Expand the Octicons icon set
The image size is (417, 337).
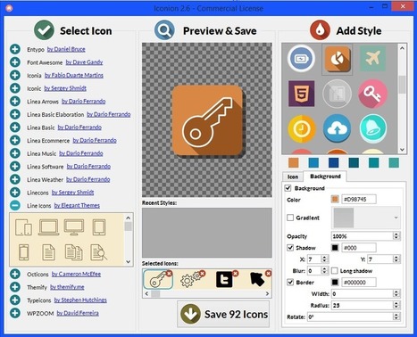(15, 274)
